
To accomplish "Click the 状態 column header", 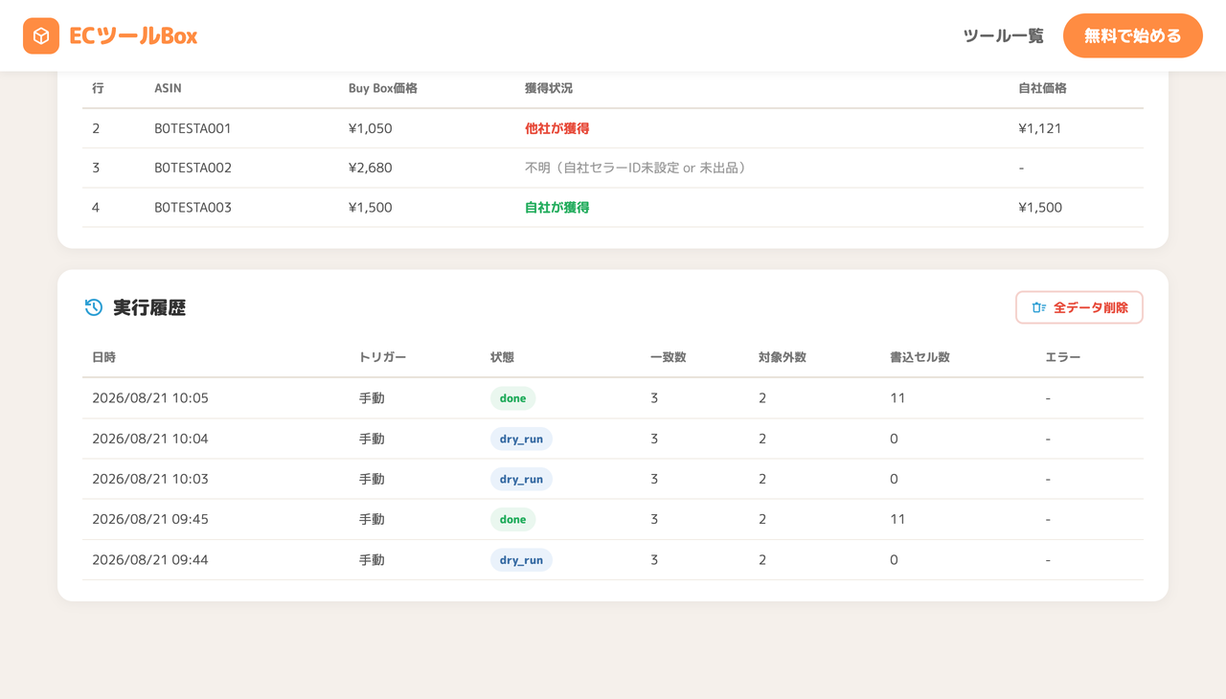I will point(502,357).
